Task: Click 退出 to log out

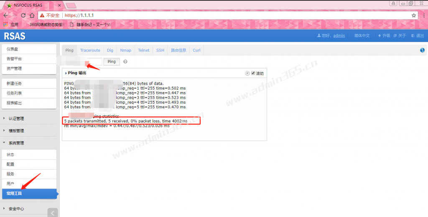Action: coord(418,36)
